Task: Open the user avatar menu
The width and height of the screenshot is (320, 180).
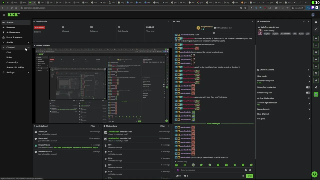Action: click(313, 15)
